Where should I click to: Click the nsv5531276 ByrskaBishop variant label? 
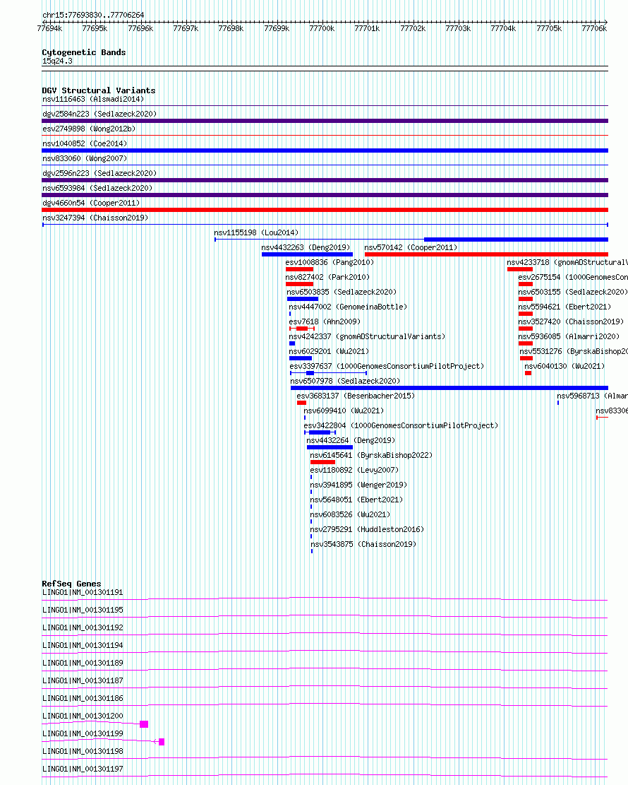(x=574, y=351)
